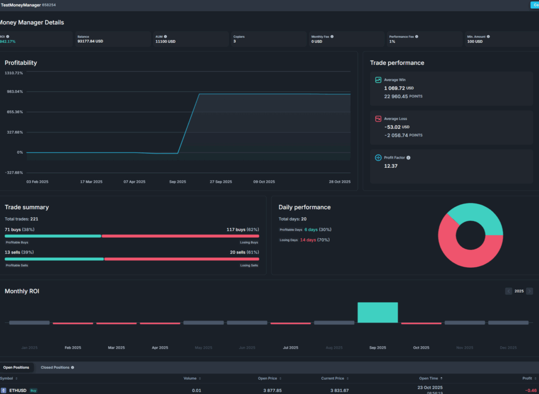Viewport: 539px width, 394px height.
Task: Click the cyan button at top right
Action: [534, 5]
